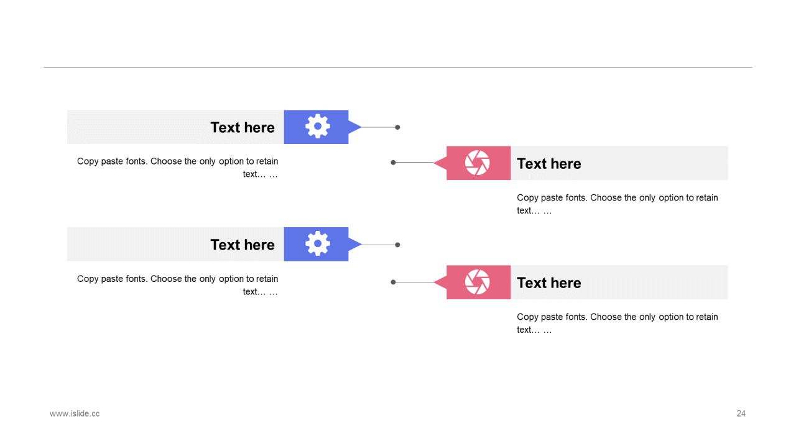Screen dimensions: 796x447
Task: Click the slide number 24
Action: pyautogui.click(x=741, y=413)
